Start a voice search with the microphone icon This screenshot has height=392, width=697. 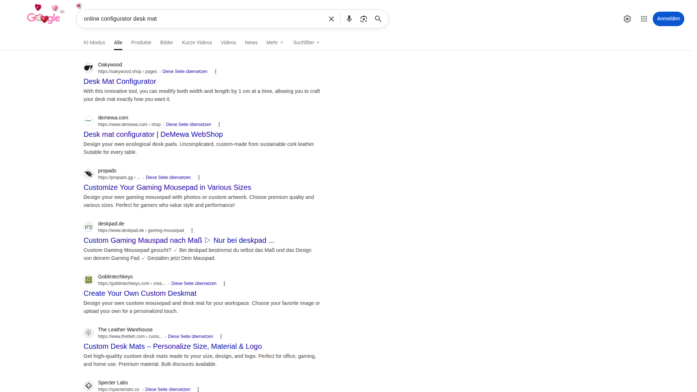349,19
